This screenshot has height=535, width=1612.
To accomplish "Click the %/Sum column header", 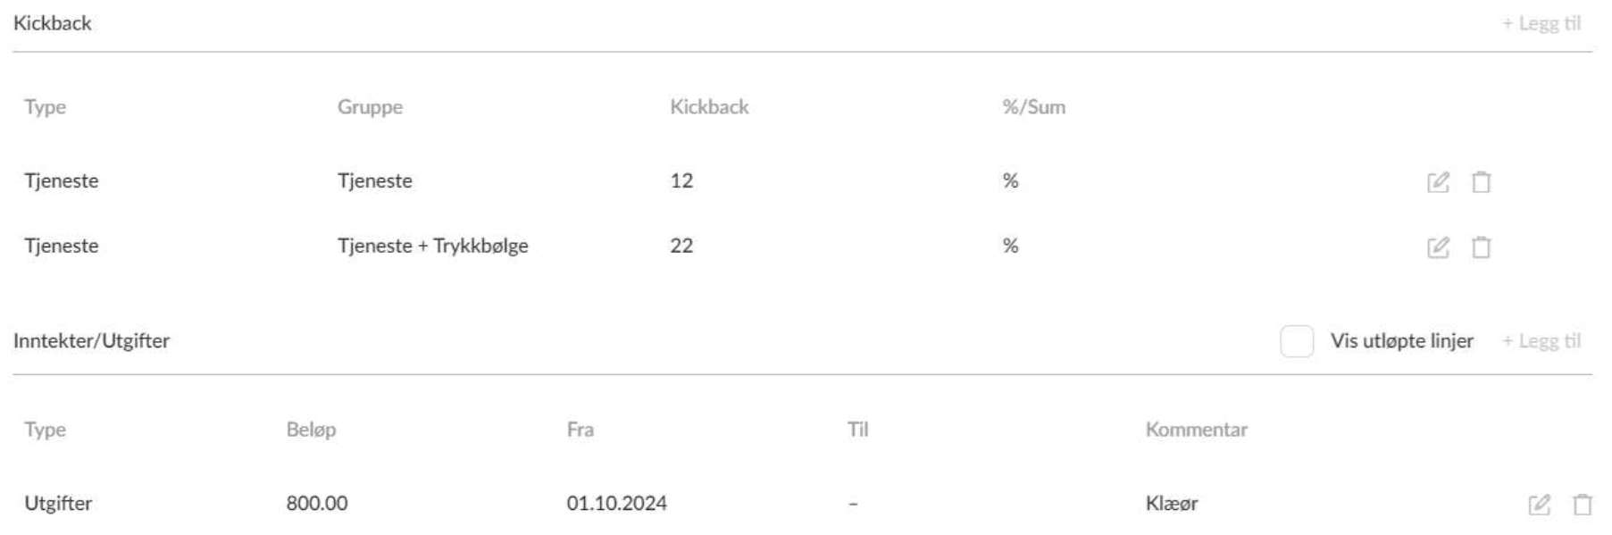I will point(1033,107).
